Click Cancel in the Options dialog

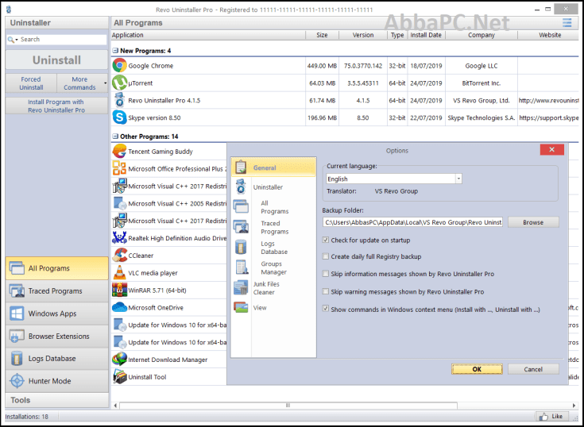[533, 369]
